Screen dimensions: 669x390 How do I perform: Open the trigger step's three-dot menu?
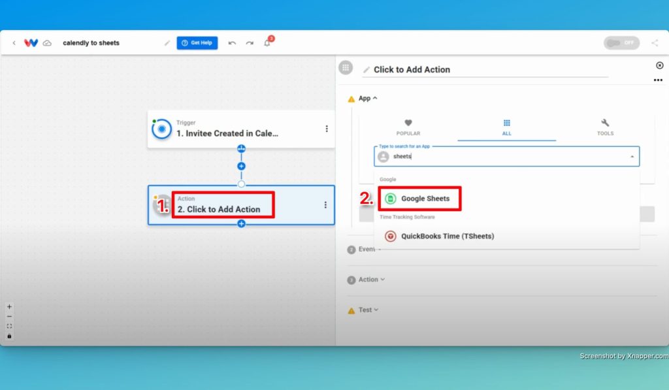(327, 129)
